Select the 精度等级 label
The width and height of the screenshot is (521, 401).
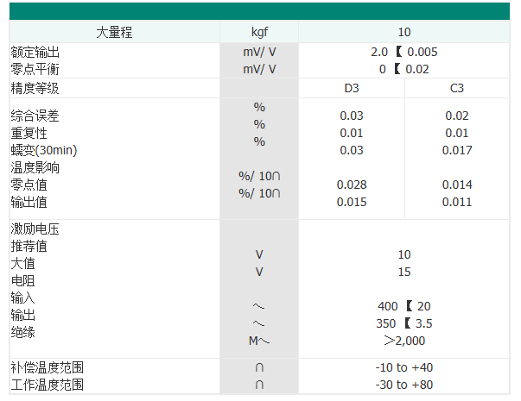click(x=35, y=88)
